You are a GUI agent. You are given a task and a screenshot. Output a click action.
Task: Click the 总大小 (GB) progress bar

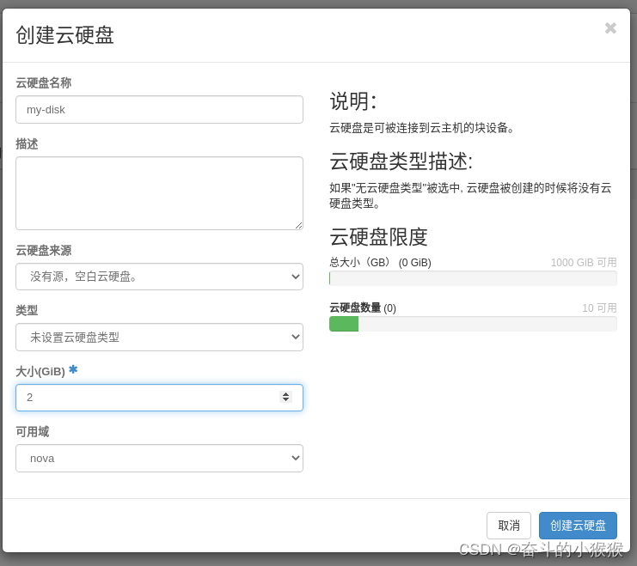pos(473,278)
